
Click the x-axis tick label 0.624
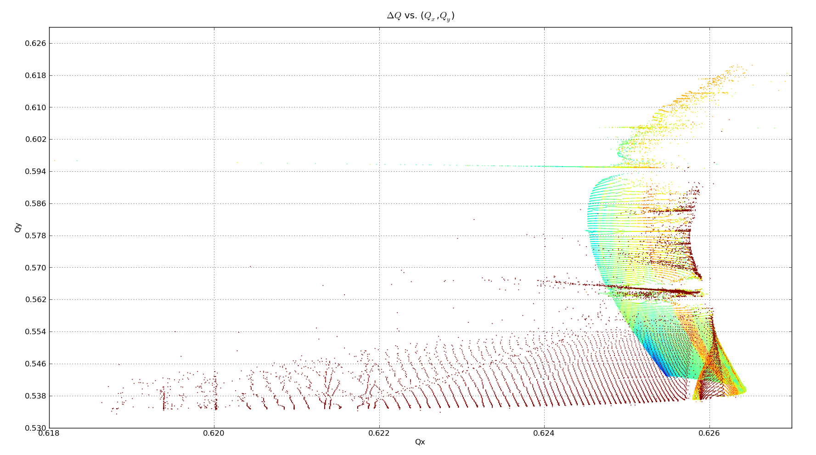tap(545, 433)
